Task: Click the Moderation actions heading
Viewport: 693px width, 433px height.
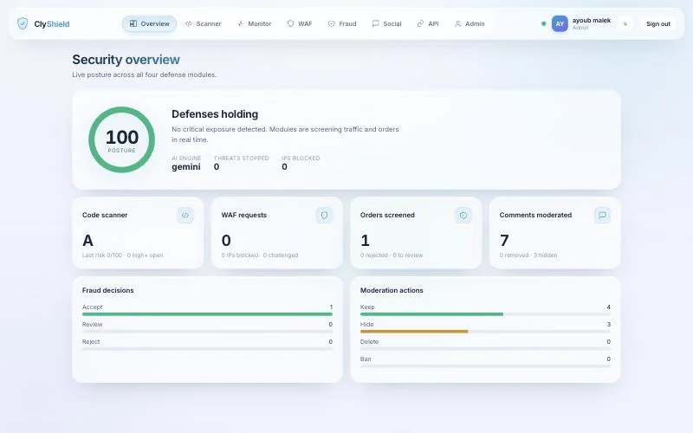Action: pyautogui.click(x=392, y=290)
